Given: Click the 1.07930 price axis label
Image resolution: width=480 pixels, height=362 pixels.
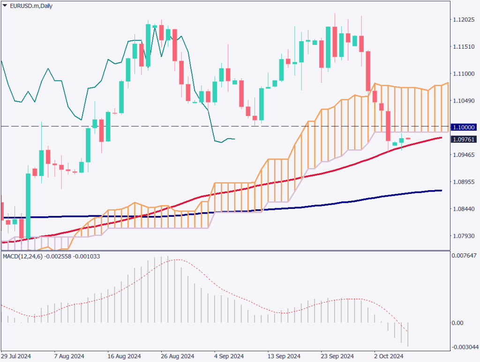Looking at the screenshot, I should (464, 236).
